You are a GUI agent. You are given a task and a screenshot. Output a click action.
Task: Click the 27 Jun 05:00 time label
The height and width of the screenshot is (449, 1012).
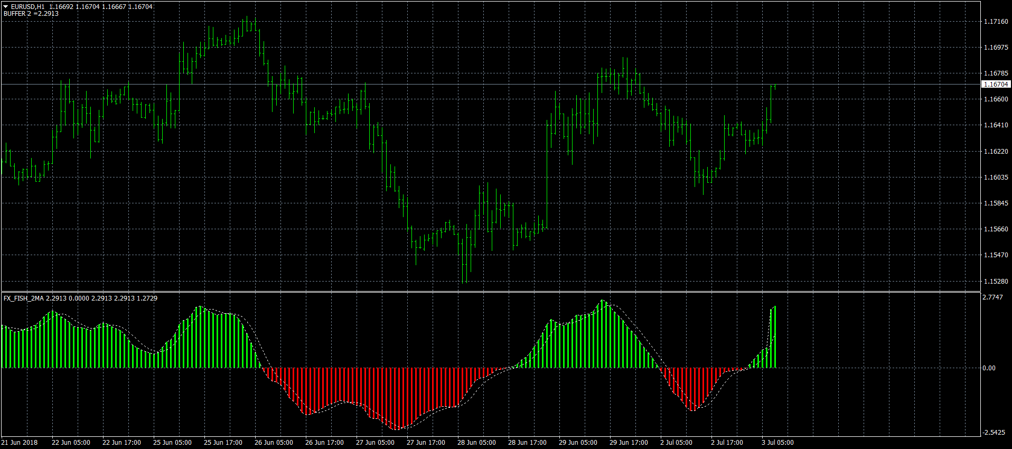coord(375,443)
